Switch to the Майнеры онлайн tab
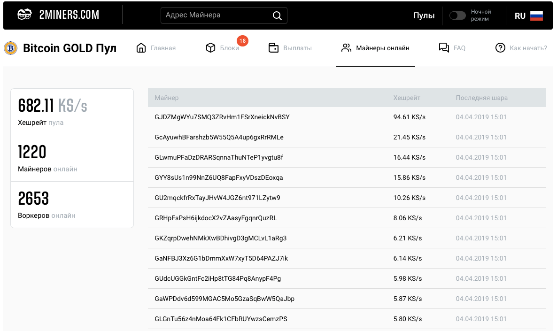The width and height of the screenshot is (557, 331). coord(382,48)
